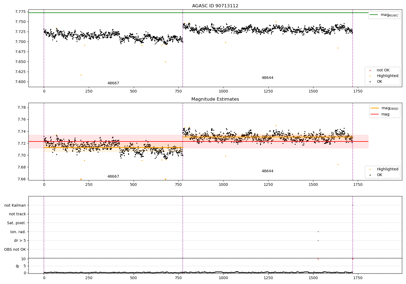Screen dimensions: 406x284
Task: Click obsid label 48644 in top plot
Action: 267,78
